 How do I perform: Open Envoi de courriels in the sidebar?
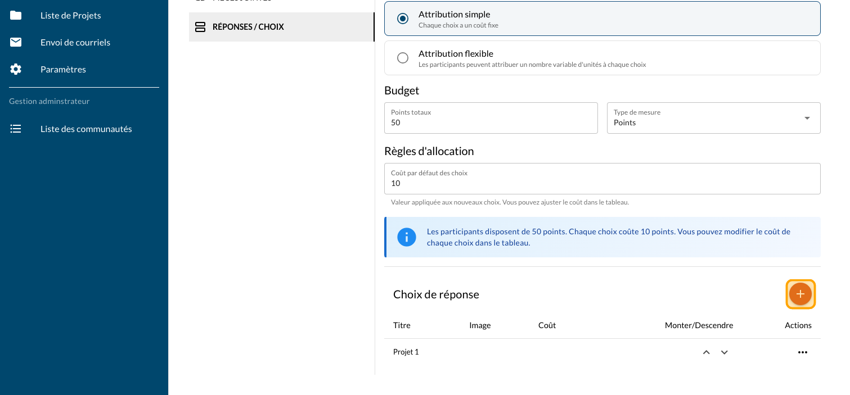(75, 42)
